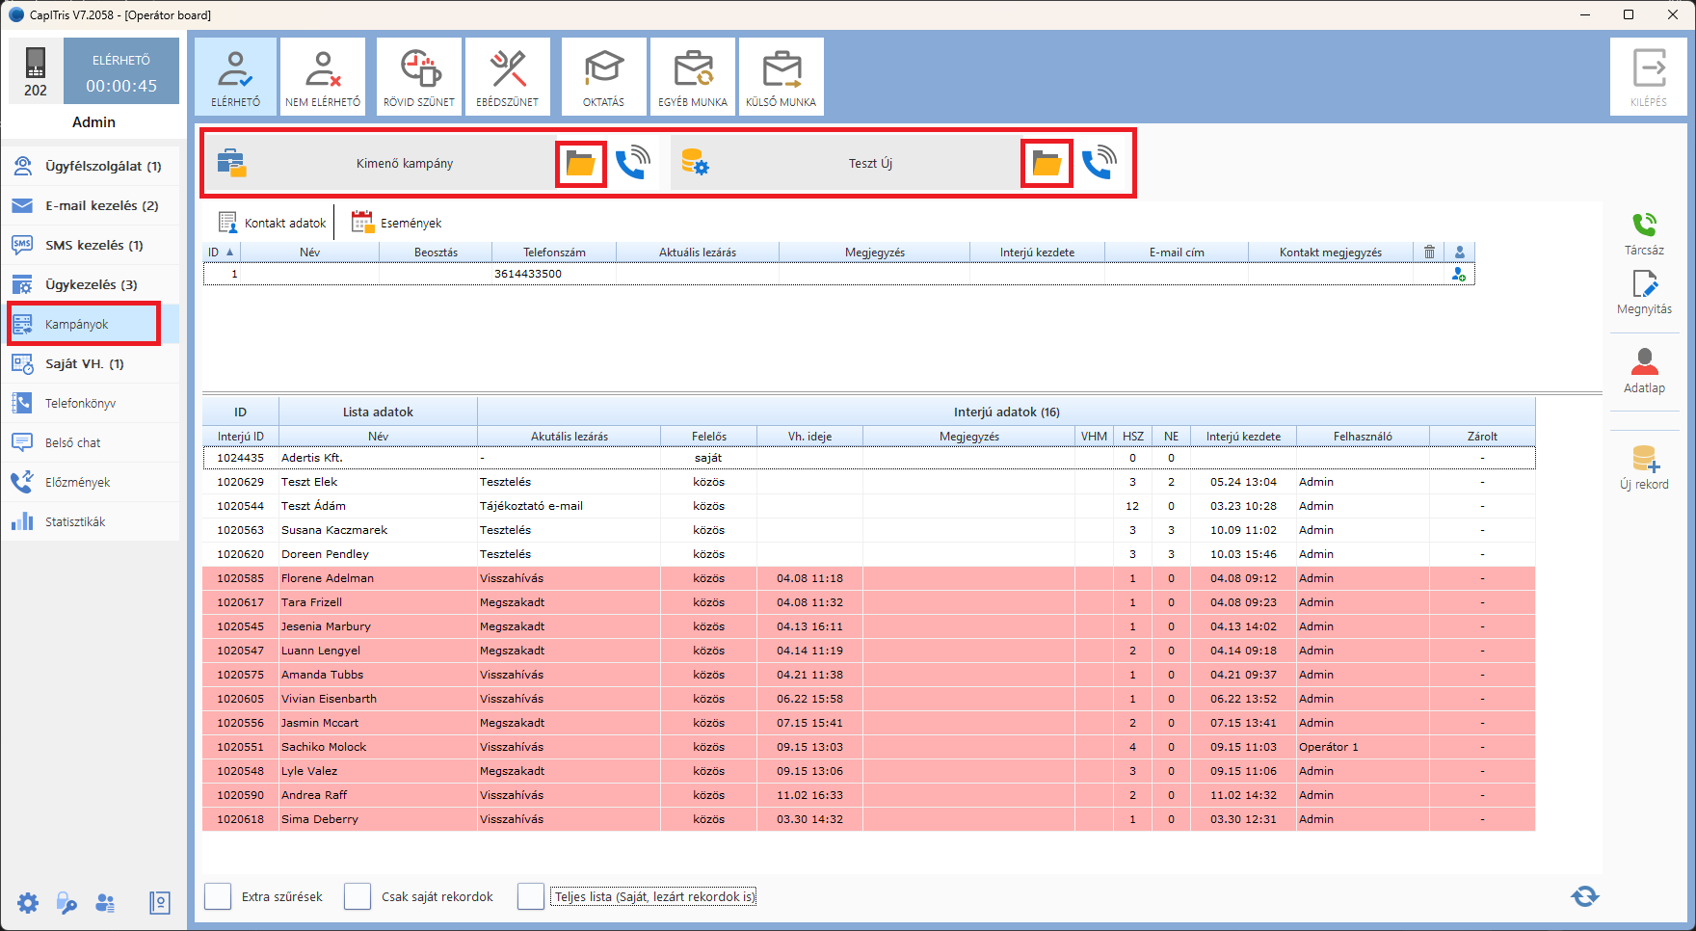Select the Florene Adelman interview row
1696x931 pixels.
[x=328, y=578]
